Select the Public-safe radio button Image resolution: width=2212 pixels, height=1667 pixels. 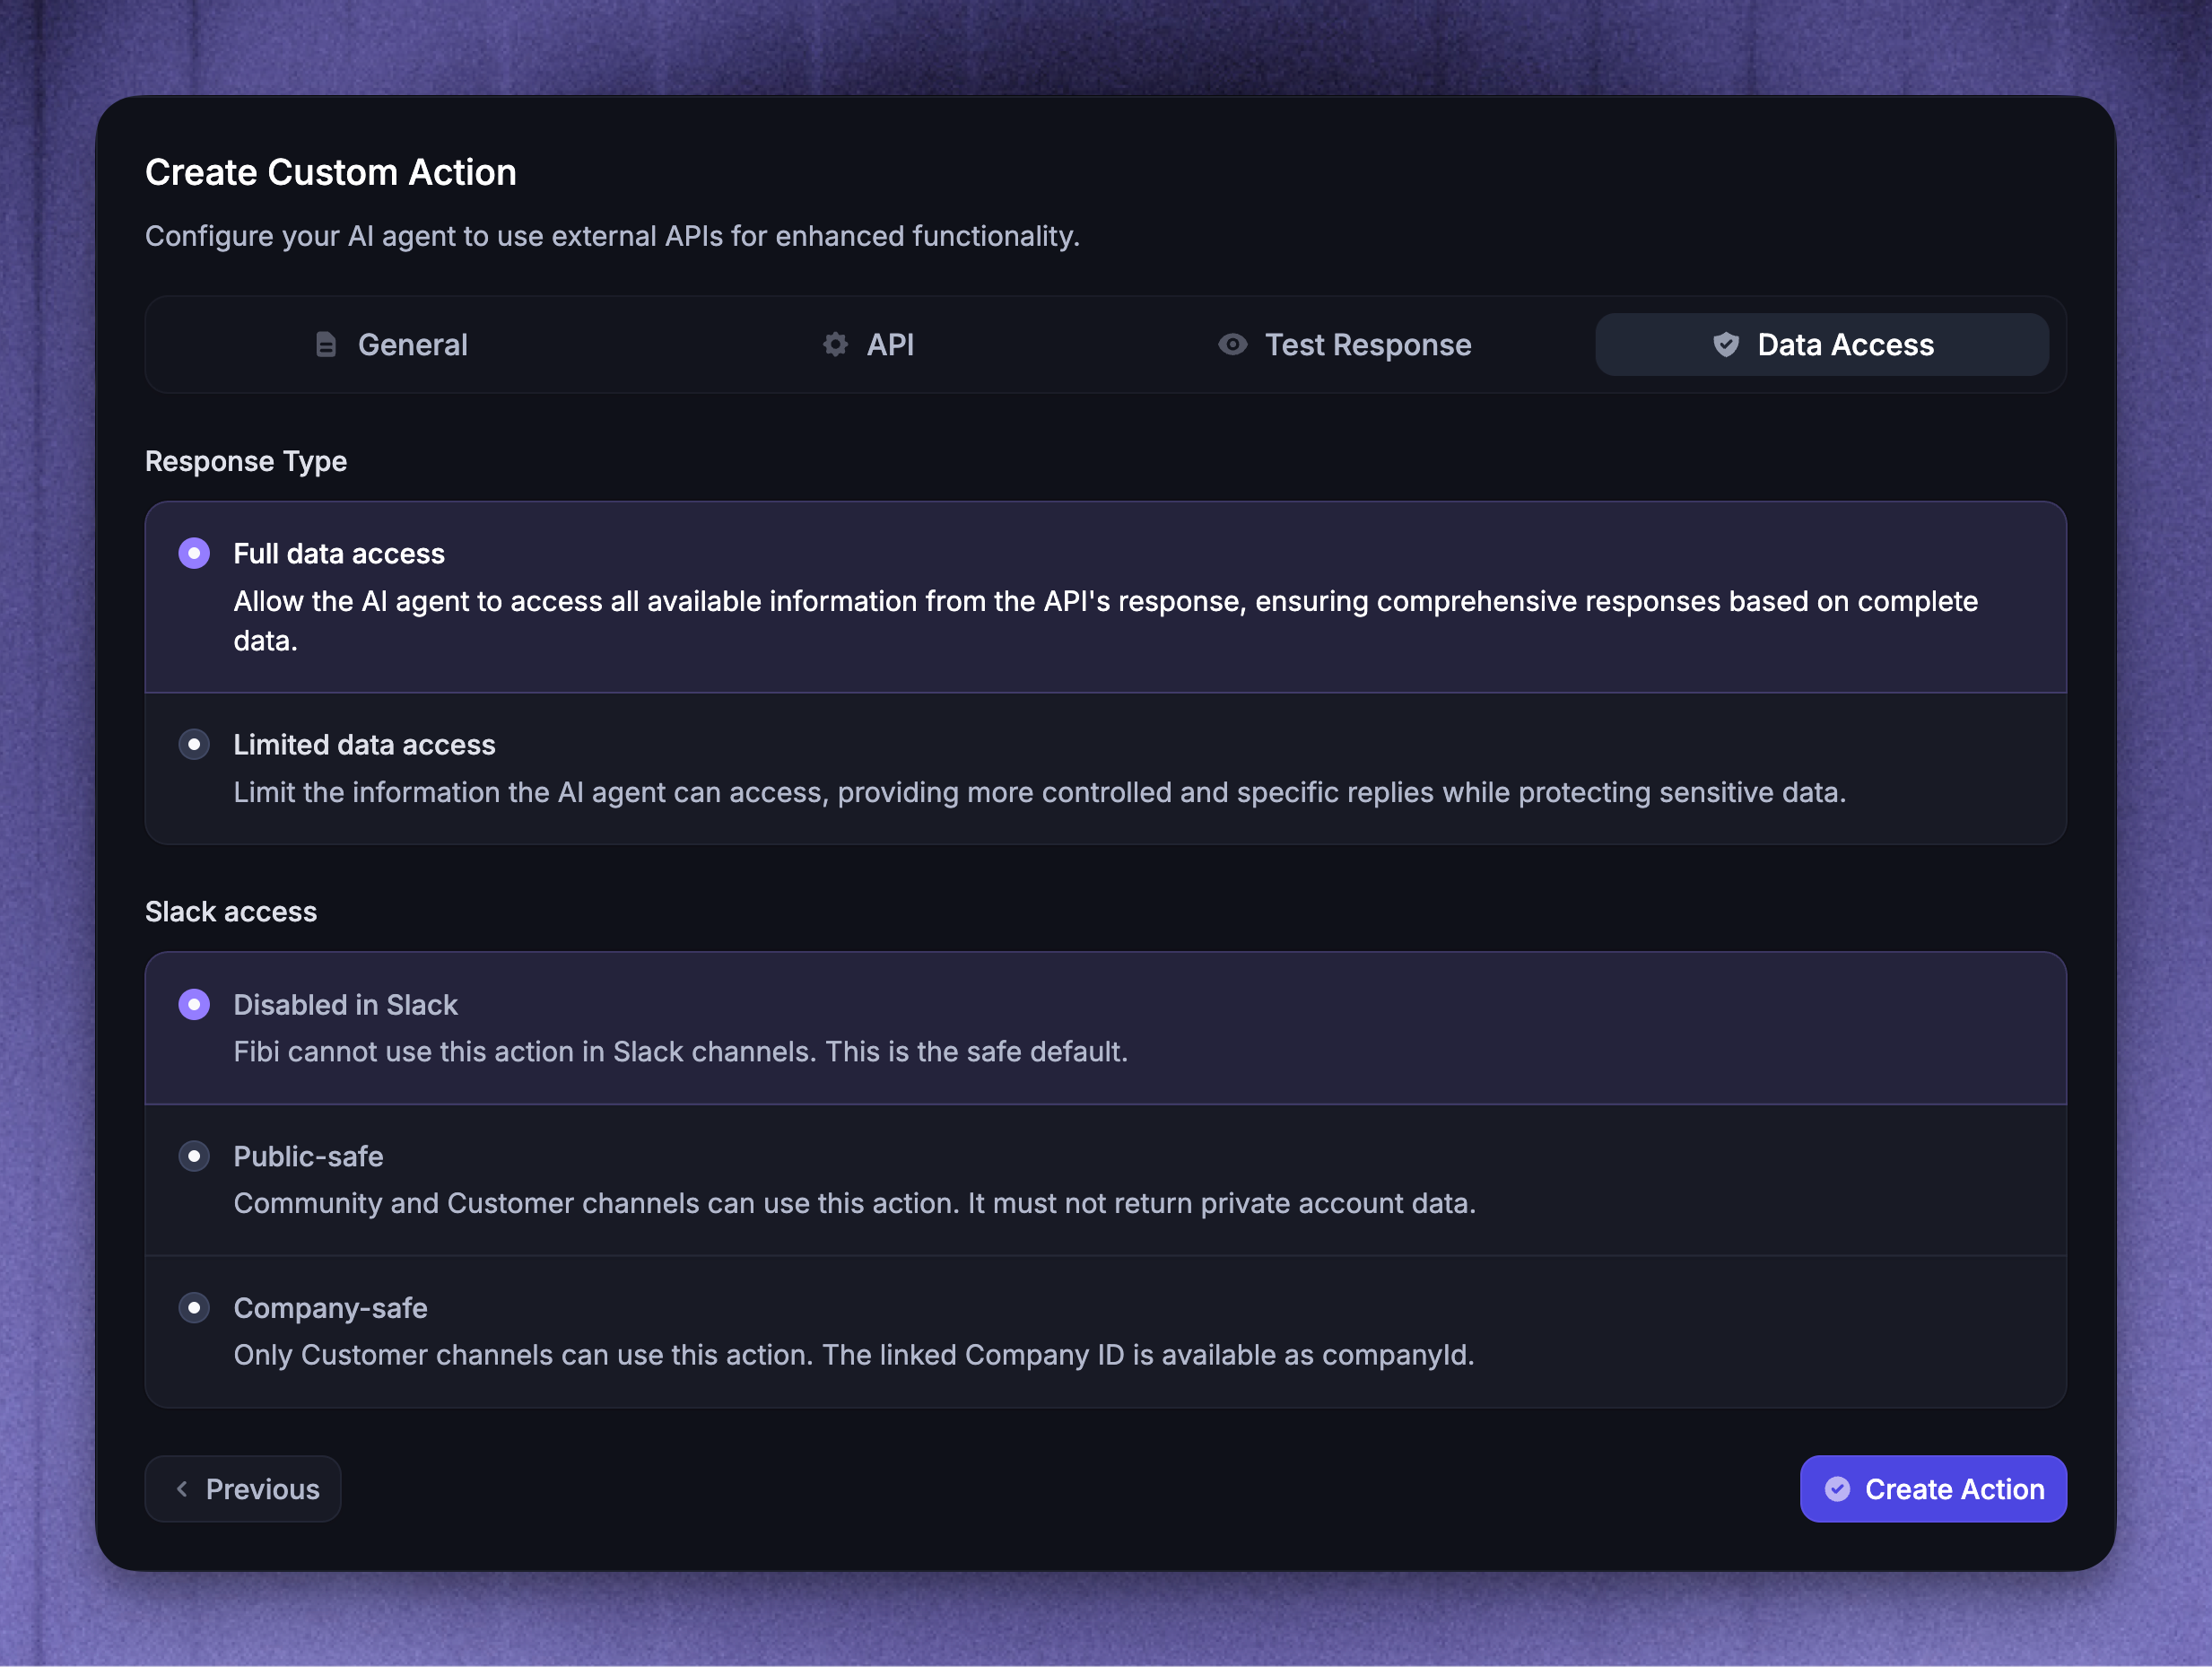pyautogui.click(x=194, y=1156)
